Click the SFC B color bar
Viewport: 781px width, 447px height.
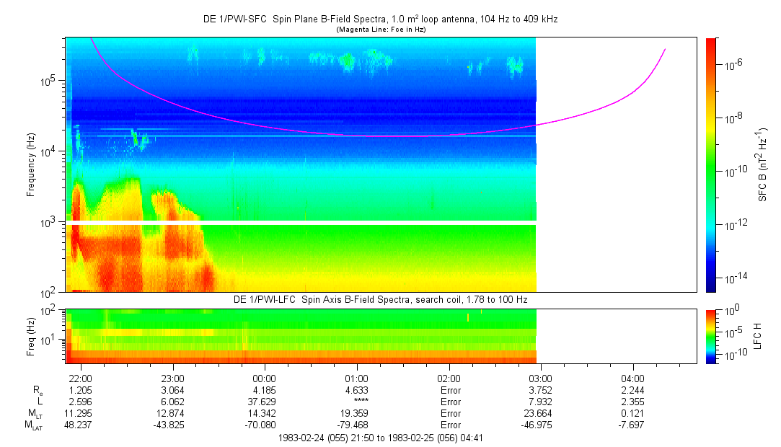[x=710, y=164]
